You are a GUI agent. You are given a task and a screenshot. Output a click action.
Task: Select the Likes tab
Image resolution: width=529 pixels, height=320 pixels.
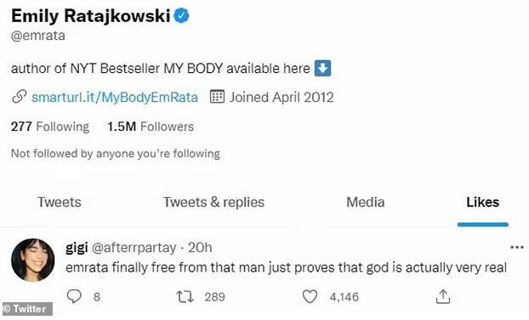[x=483, y=202]
